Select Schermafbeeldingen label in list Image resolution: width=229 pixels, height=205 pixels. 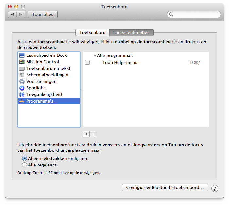(47, 75)
